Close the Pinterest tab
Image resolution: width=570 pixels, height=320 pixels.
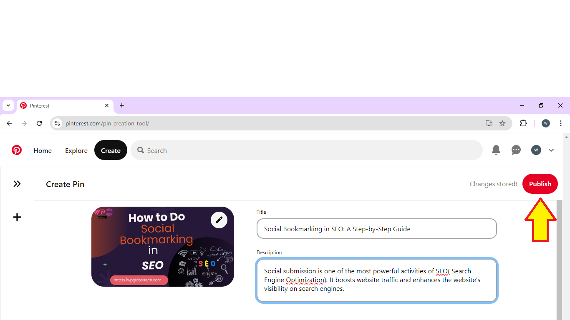(107, 105)
